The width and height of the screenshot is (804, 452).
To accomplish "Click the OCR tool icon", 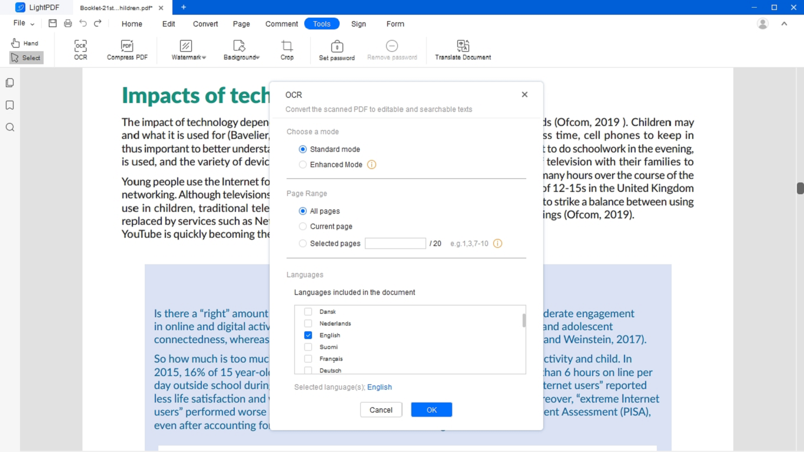I will coord(81,47).
